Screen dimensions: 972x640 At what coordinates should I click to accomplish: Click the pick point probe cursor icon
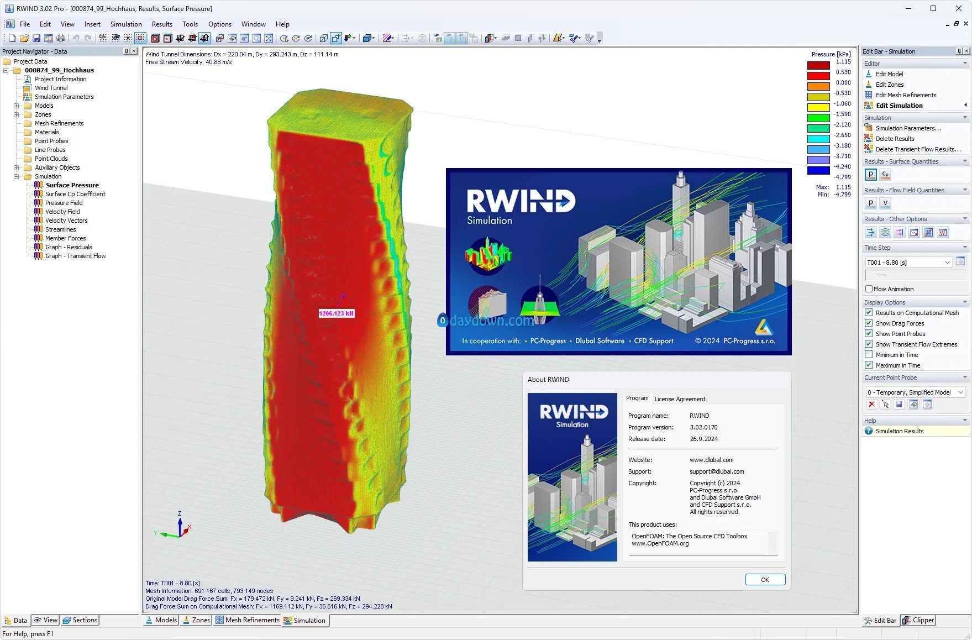886,405
